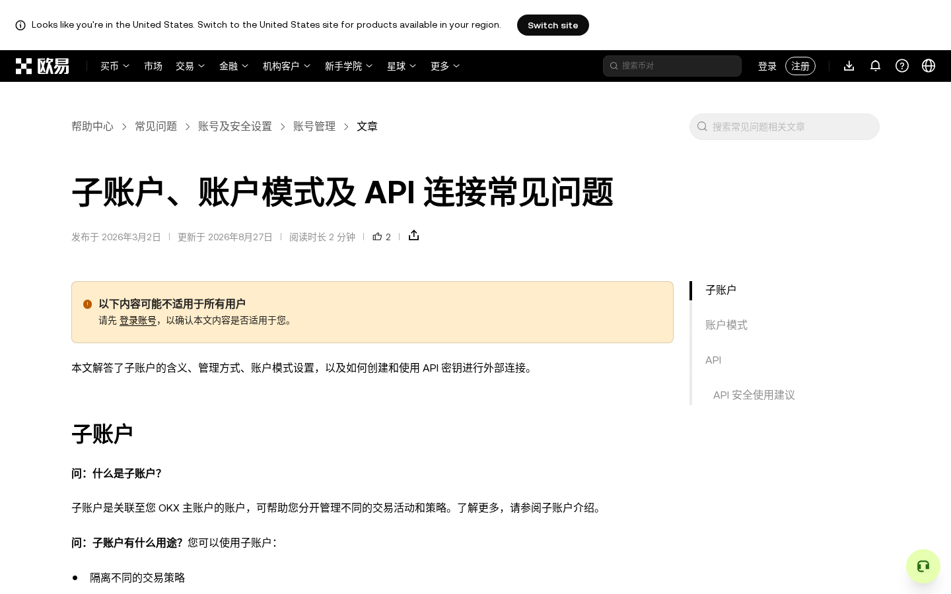
Task: Go to 账号管理 breadcrumb
Action: [x=314, y=126]
